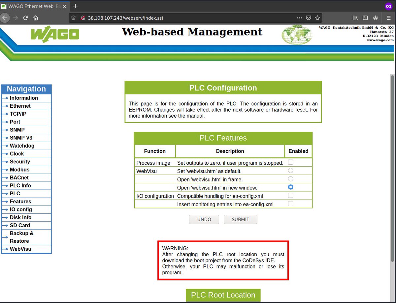
Task: Go to the Modbus page
Action: tap(19, 170)
